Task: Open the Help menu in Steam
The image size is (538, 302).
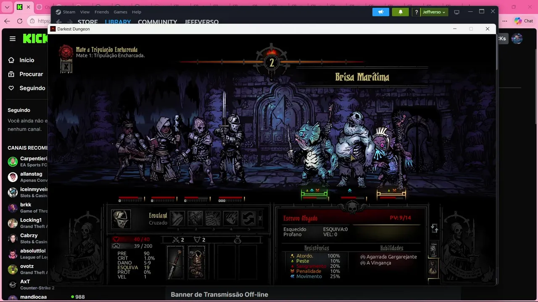Action: (137, 12)
